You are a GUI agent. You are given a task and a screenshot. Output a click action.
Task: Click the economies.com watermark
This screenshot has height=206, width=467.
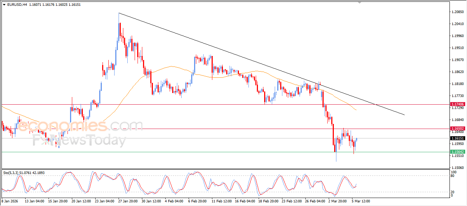[x=80, y=126]
